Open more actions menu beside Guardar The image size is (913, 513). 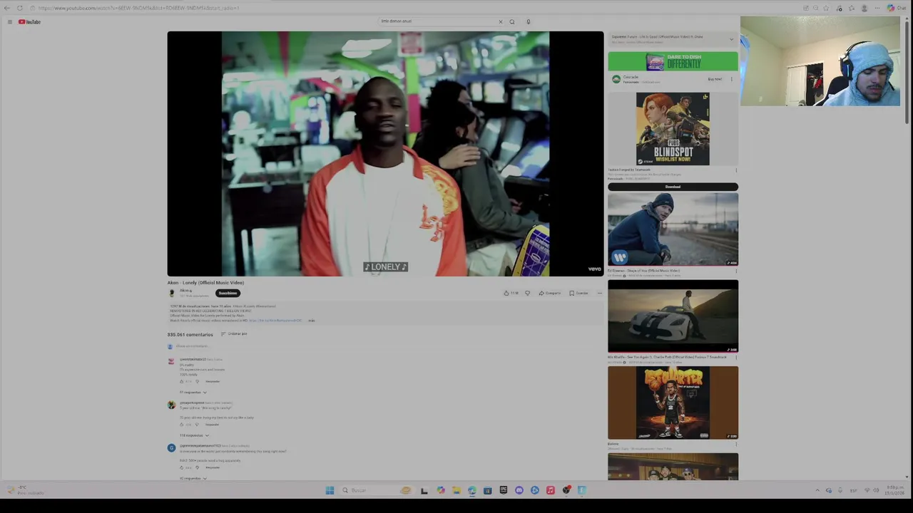[599, 293]
